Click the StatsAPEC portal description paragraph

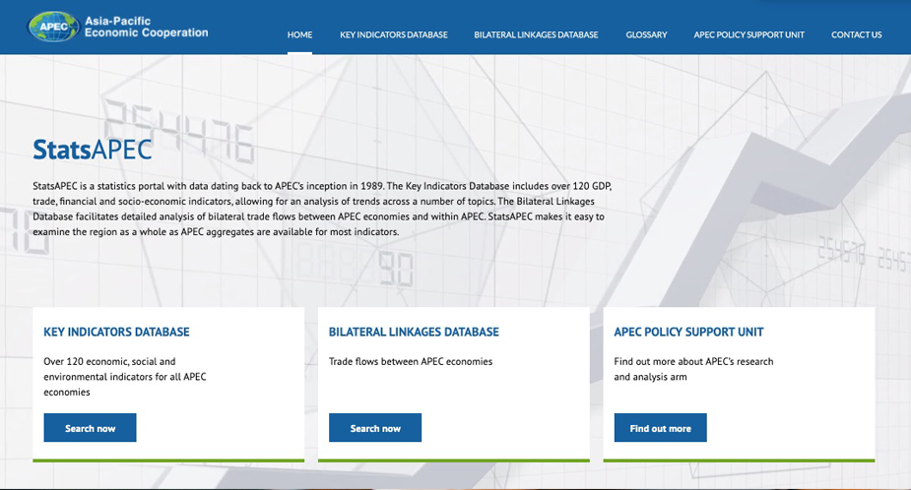coord(322,209)
